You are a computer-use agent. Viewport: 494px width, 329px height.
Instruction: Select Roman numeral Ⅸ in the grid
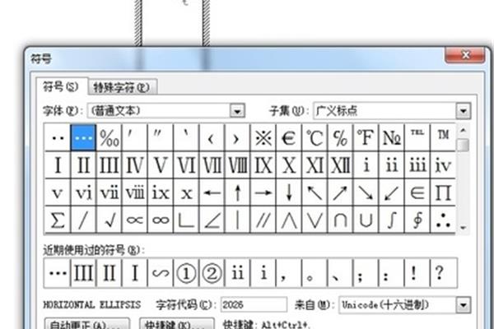coord(263,165)
